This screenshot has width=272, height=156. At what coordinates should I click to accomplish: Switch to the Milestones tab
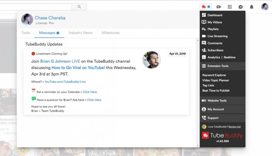111,33
